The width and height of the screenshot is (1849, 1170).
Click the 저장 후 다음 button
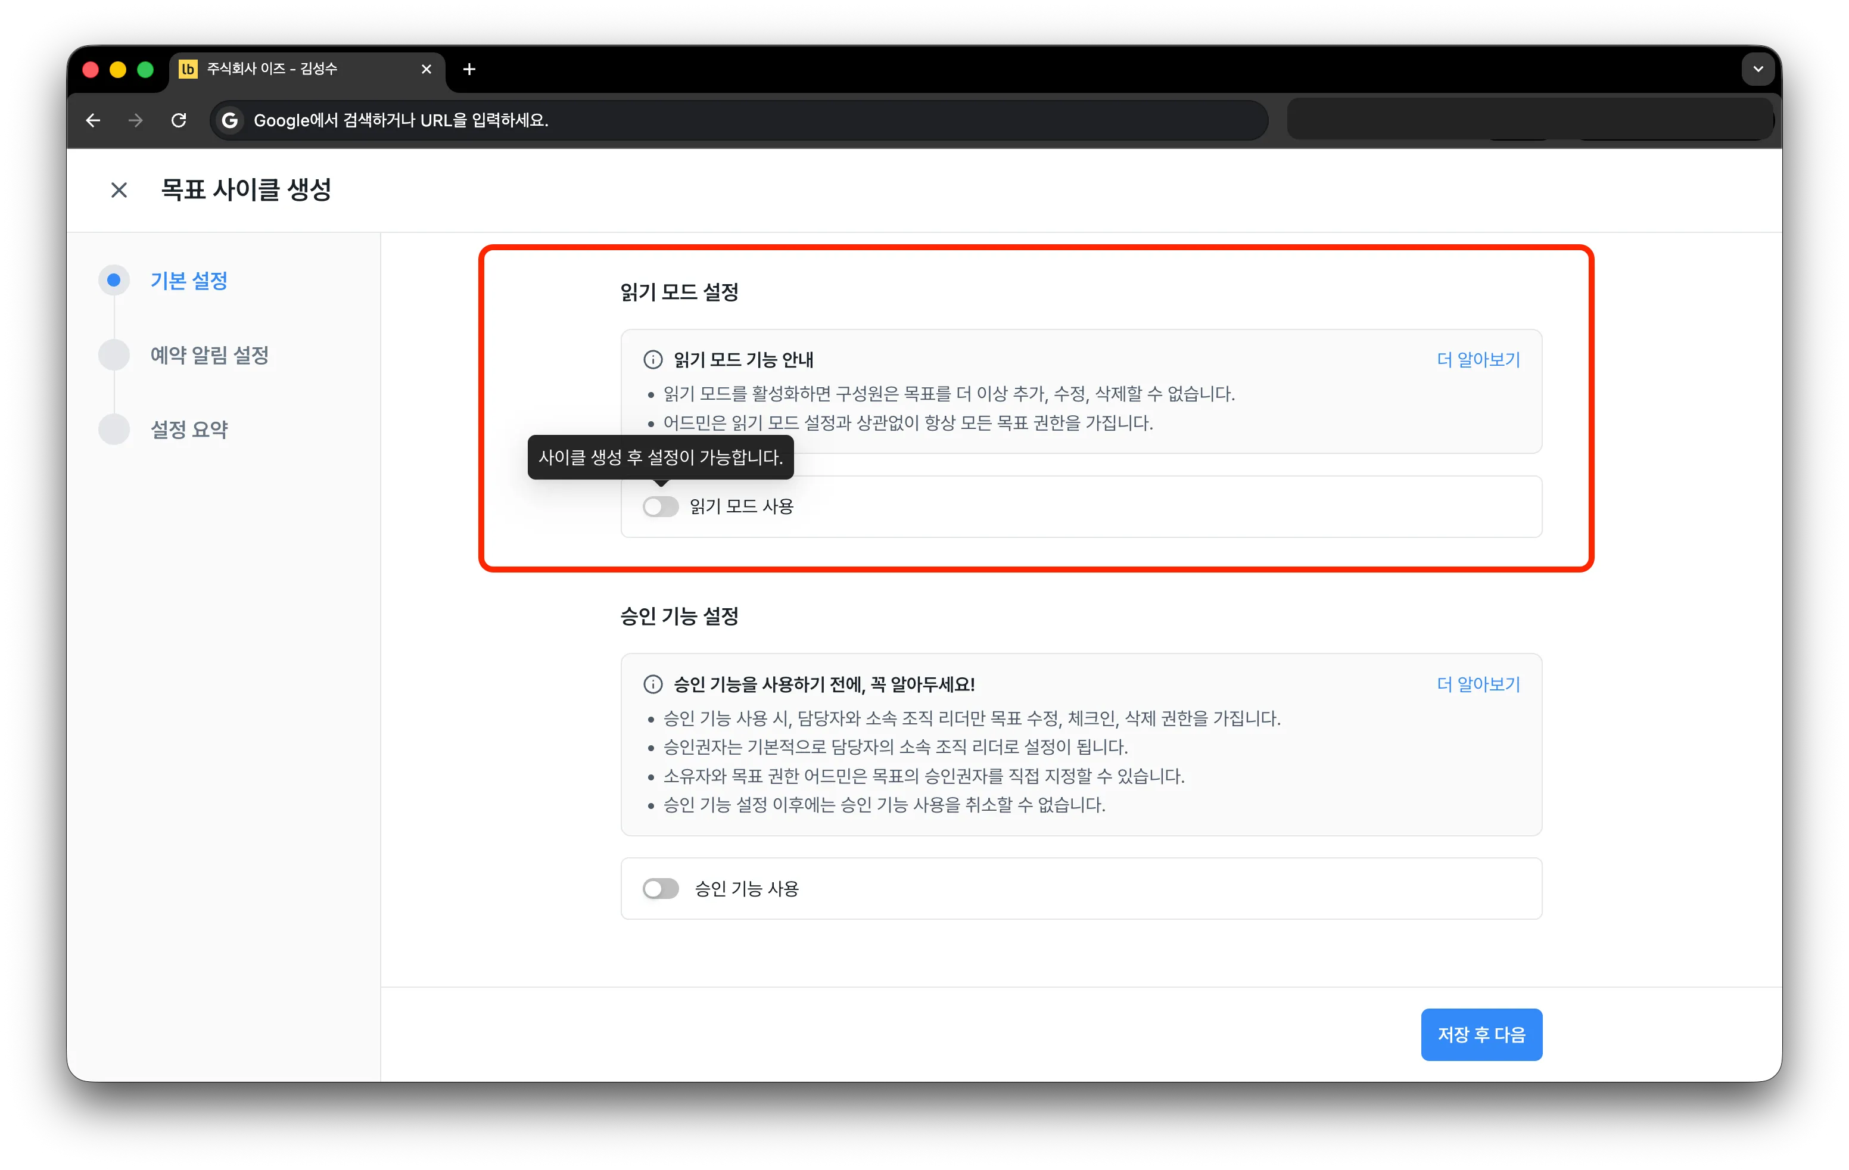[1481, 1035]
